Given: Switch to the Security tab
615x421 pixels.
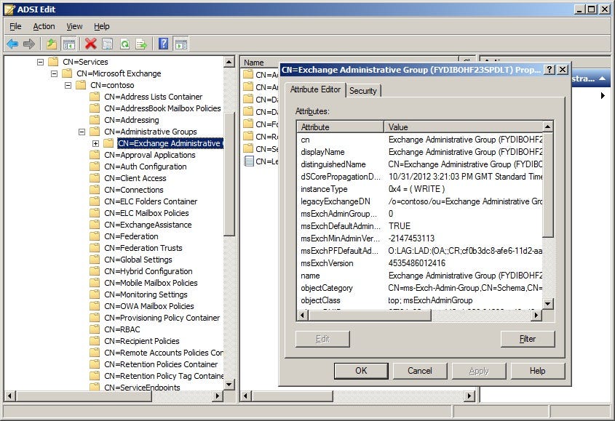Looking at the screenshot, I should click(x=363, y=90).
